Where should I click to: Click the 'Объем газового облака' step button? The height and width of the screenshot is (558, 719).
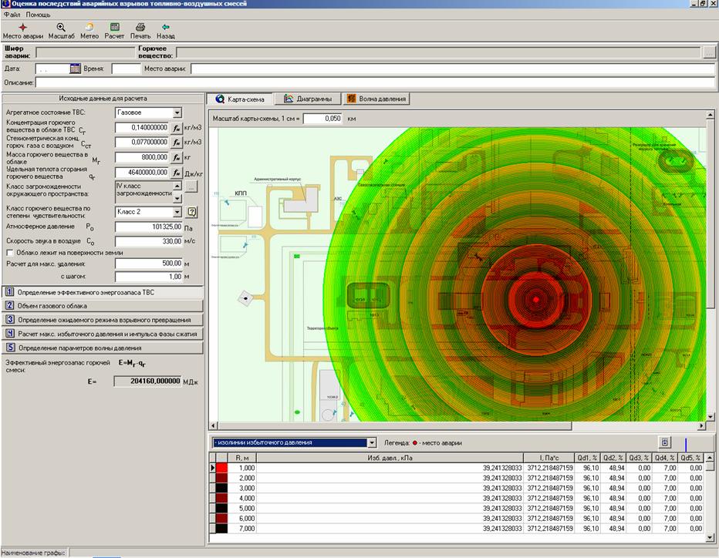[102, 305]
